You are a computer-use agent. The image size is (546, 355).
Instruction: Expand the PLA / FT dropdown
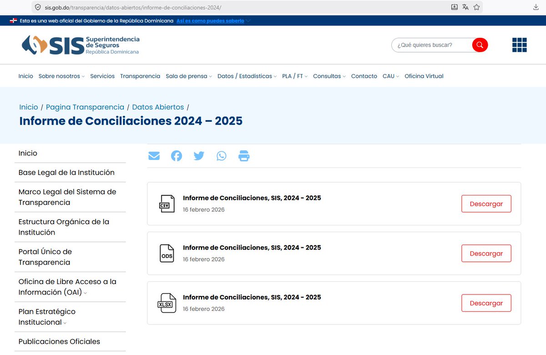click(295, 76)
